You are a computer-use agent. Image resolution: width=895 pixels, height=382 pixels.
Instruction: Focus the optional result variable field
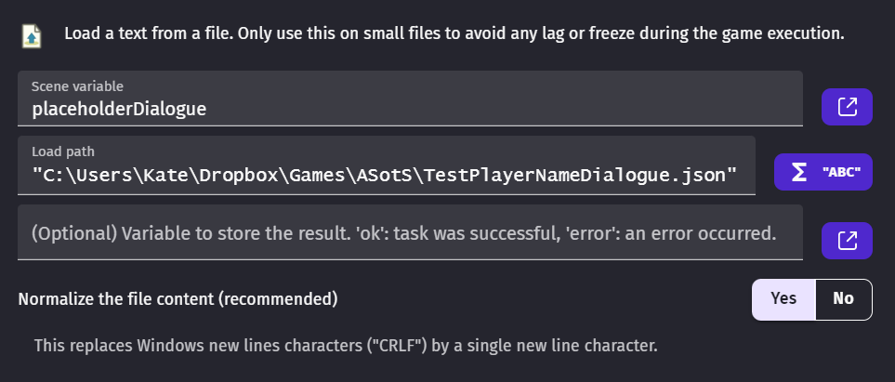(410, 232)
